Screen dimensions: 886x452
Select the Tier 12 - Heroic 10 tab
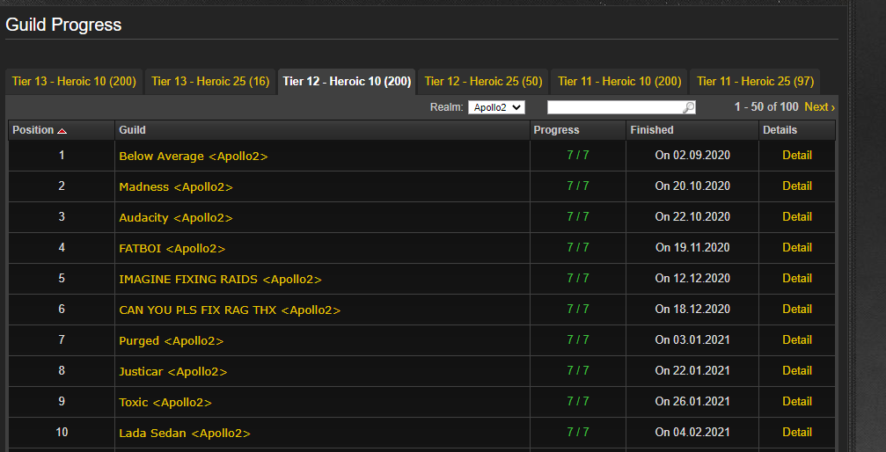(347, 82)
